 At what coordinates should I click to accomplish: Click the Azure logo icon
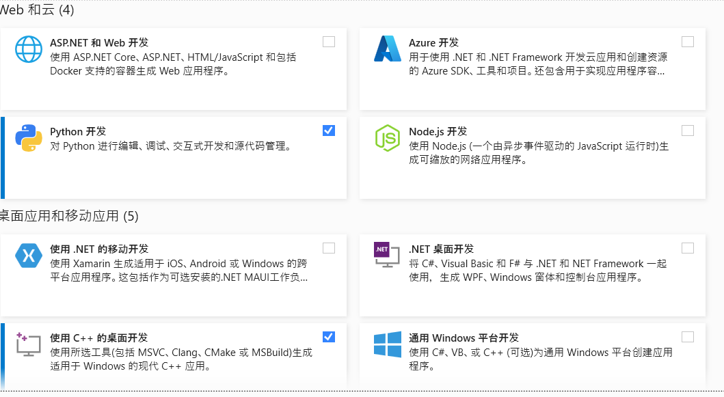coord(388,49)
